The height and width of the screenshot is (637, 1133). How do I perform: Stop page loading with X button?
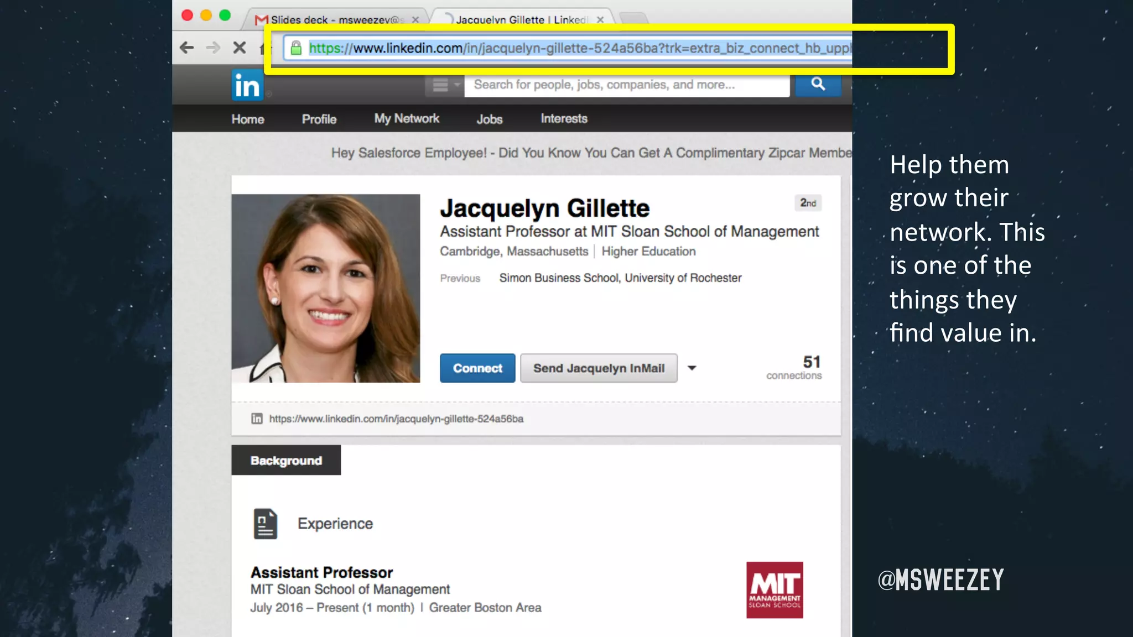coord(239,48)
